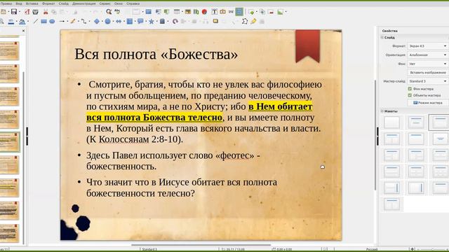449x252 pixels.
Task: Open the dropdown arrow beside Save icon
Action: [20, 12]
